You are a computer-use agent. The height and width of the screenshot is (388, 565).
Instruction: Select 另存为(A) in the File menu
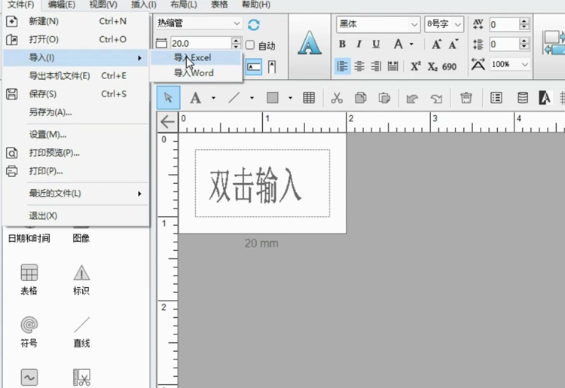(x=75, y=112)
